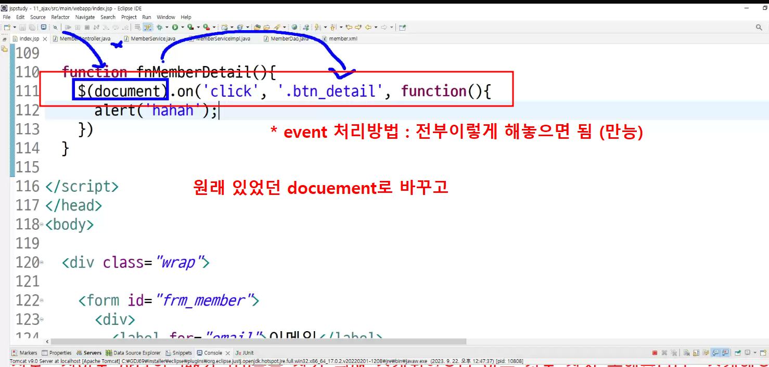Open dropdown next to Forward arrow
This screenshot has width=769, height=367.
click(x=391, y=27)
